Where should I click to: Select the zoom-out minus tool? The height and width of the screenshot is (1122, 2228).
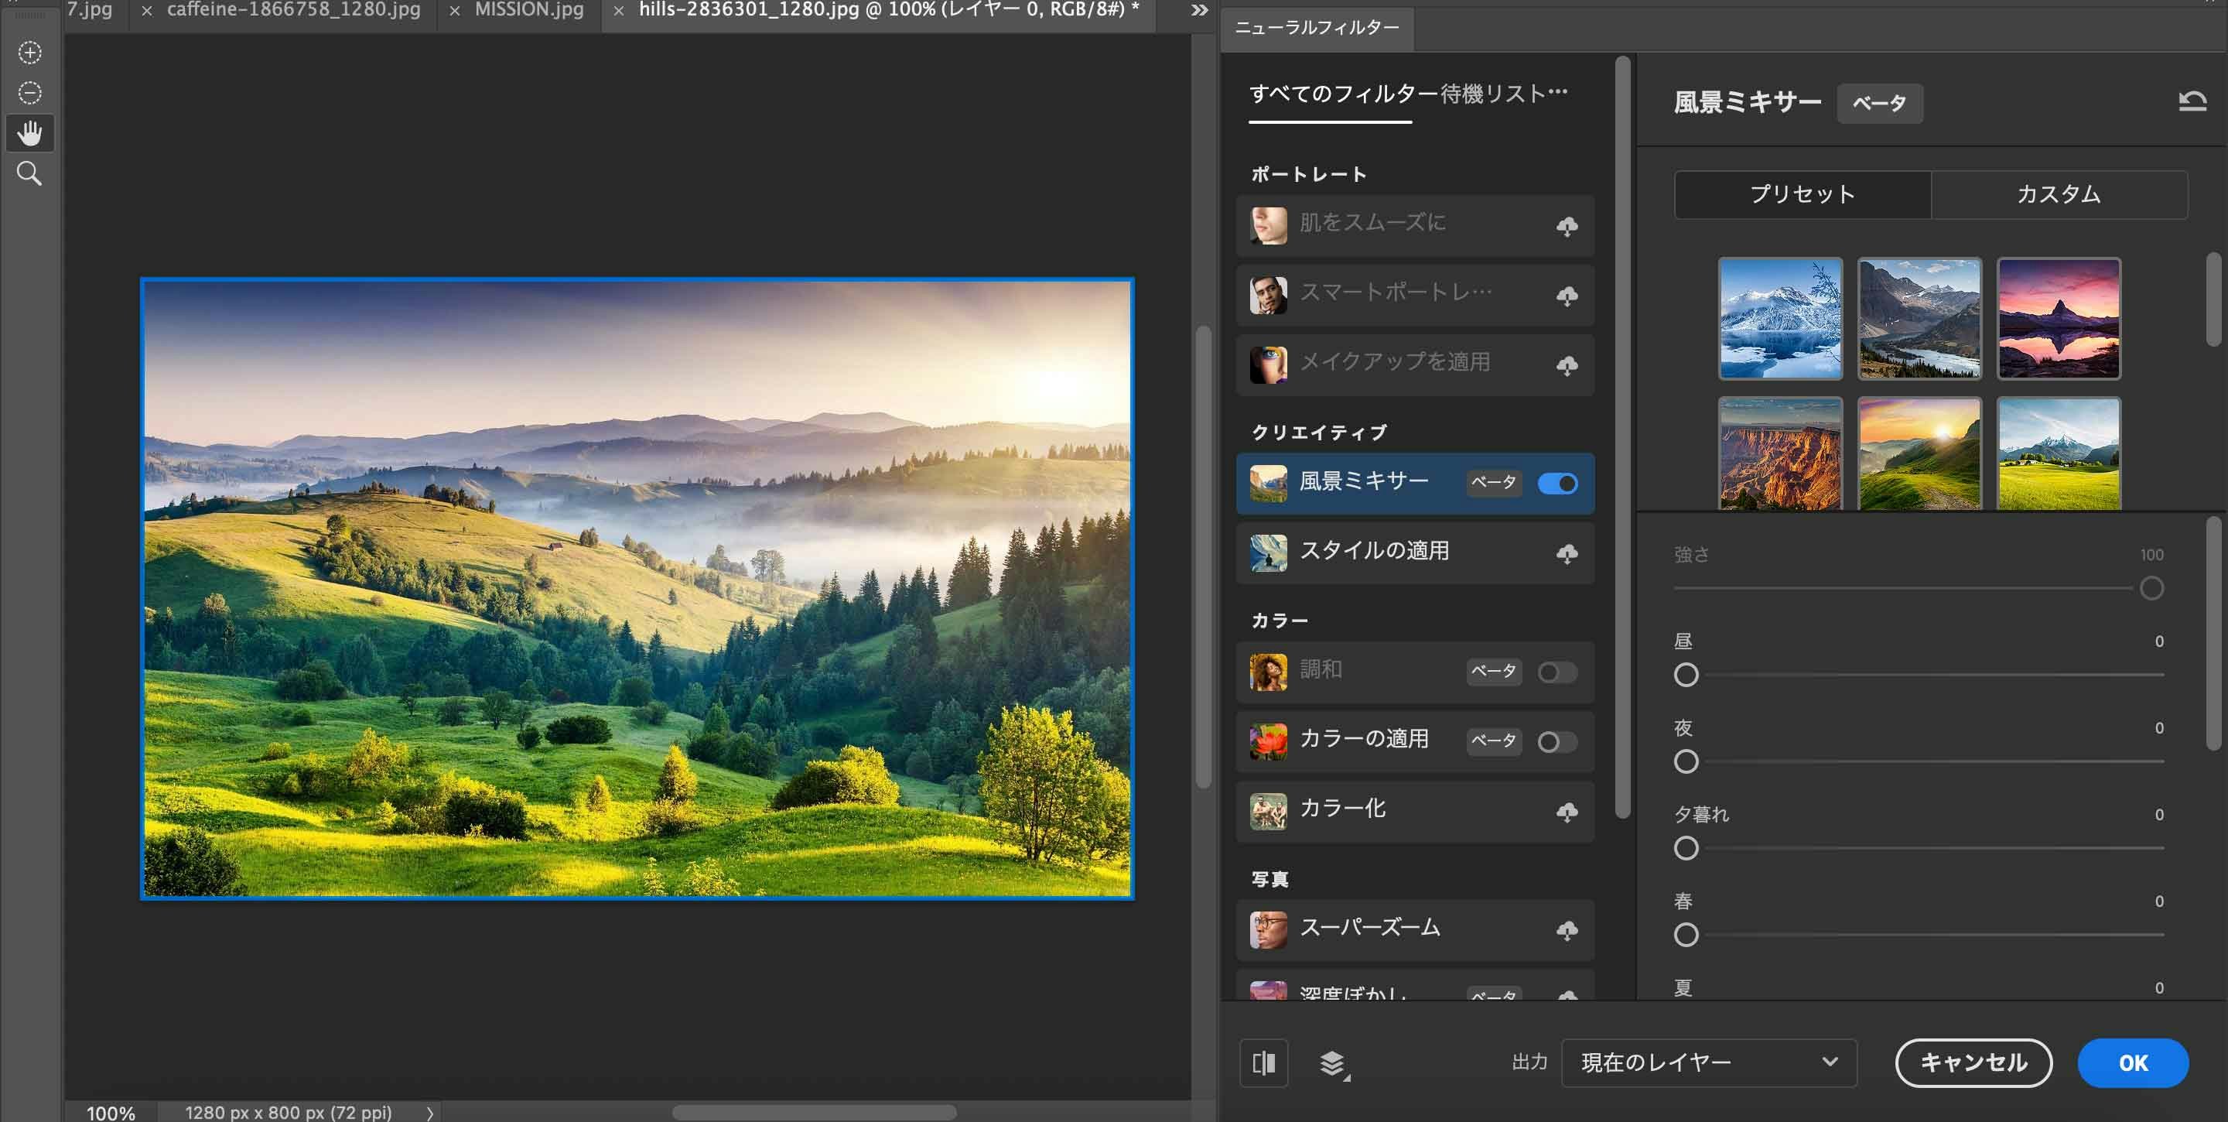30,93
